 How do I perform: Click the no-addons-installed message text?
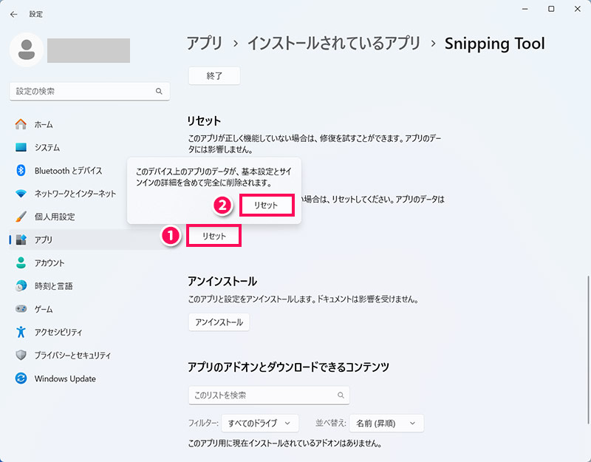[285, 443]
